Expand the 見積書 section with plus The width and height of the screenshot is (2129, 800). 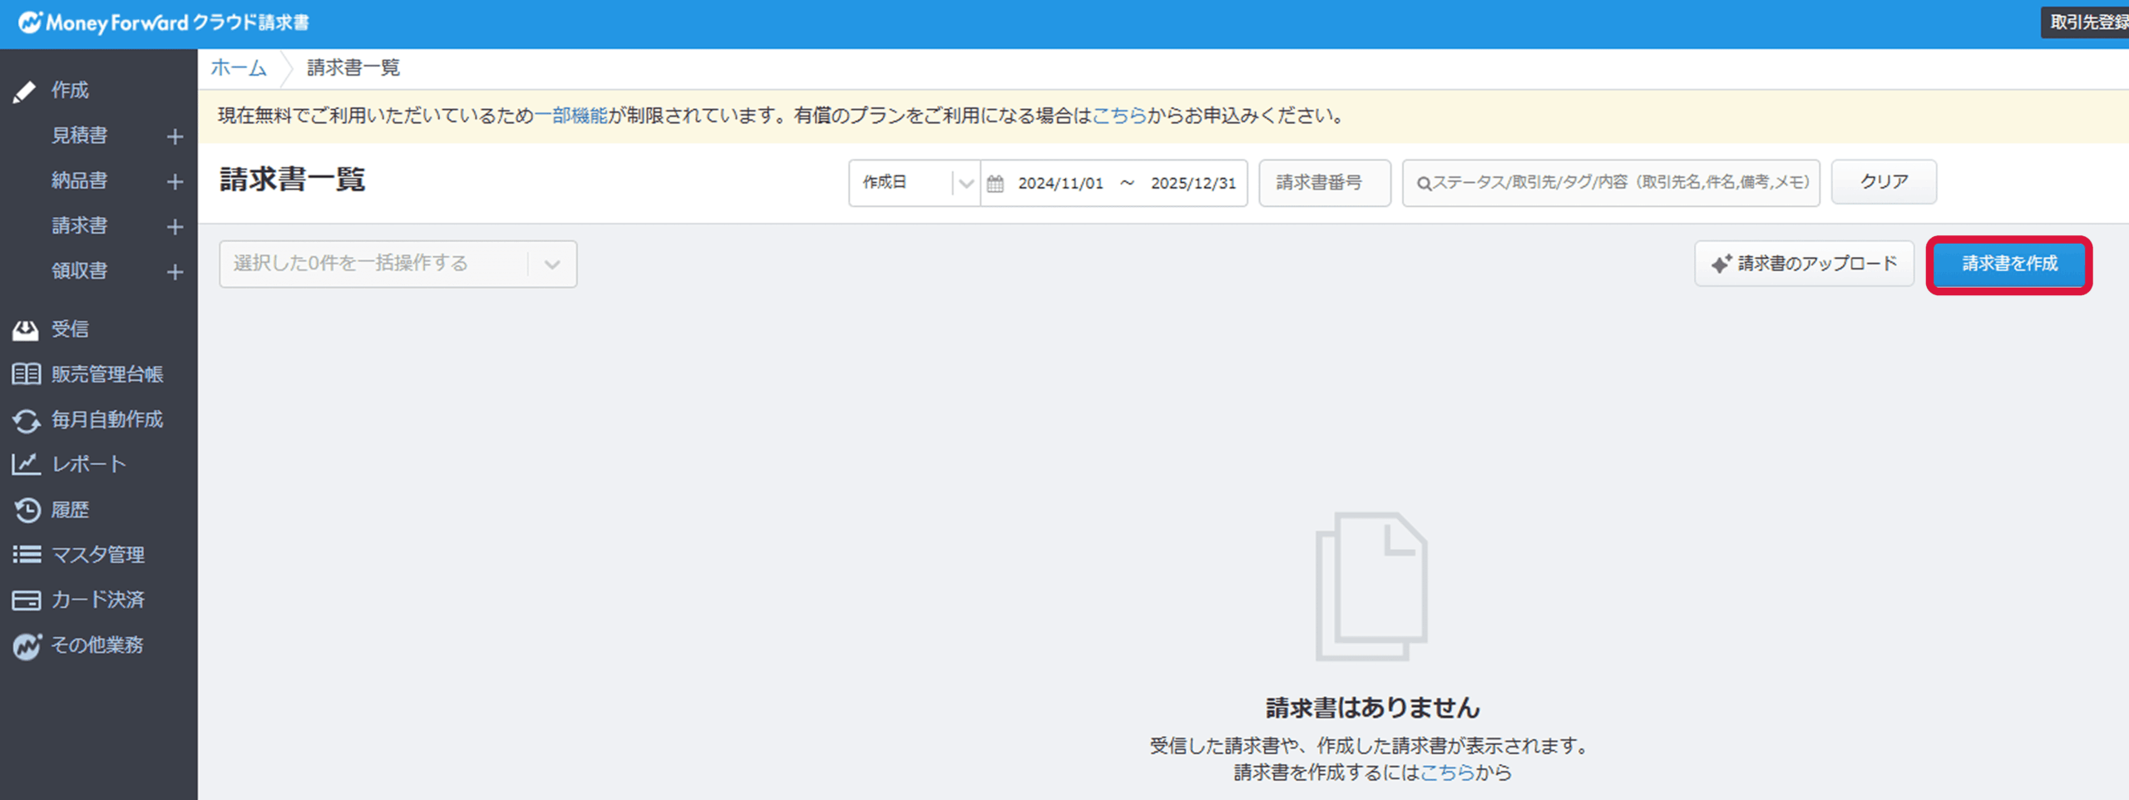(175, 136)
